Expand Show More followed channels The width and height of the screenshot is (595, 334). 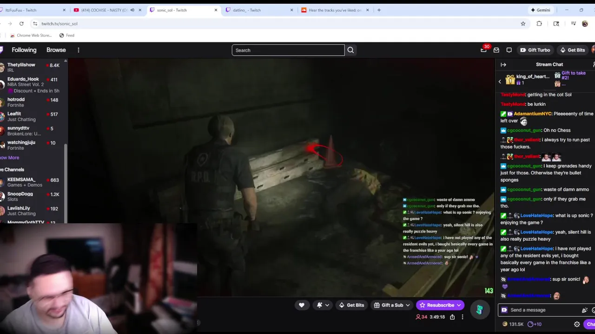pyautogui.click(x=9, y=158)
